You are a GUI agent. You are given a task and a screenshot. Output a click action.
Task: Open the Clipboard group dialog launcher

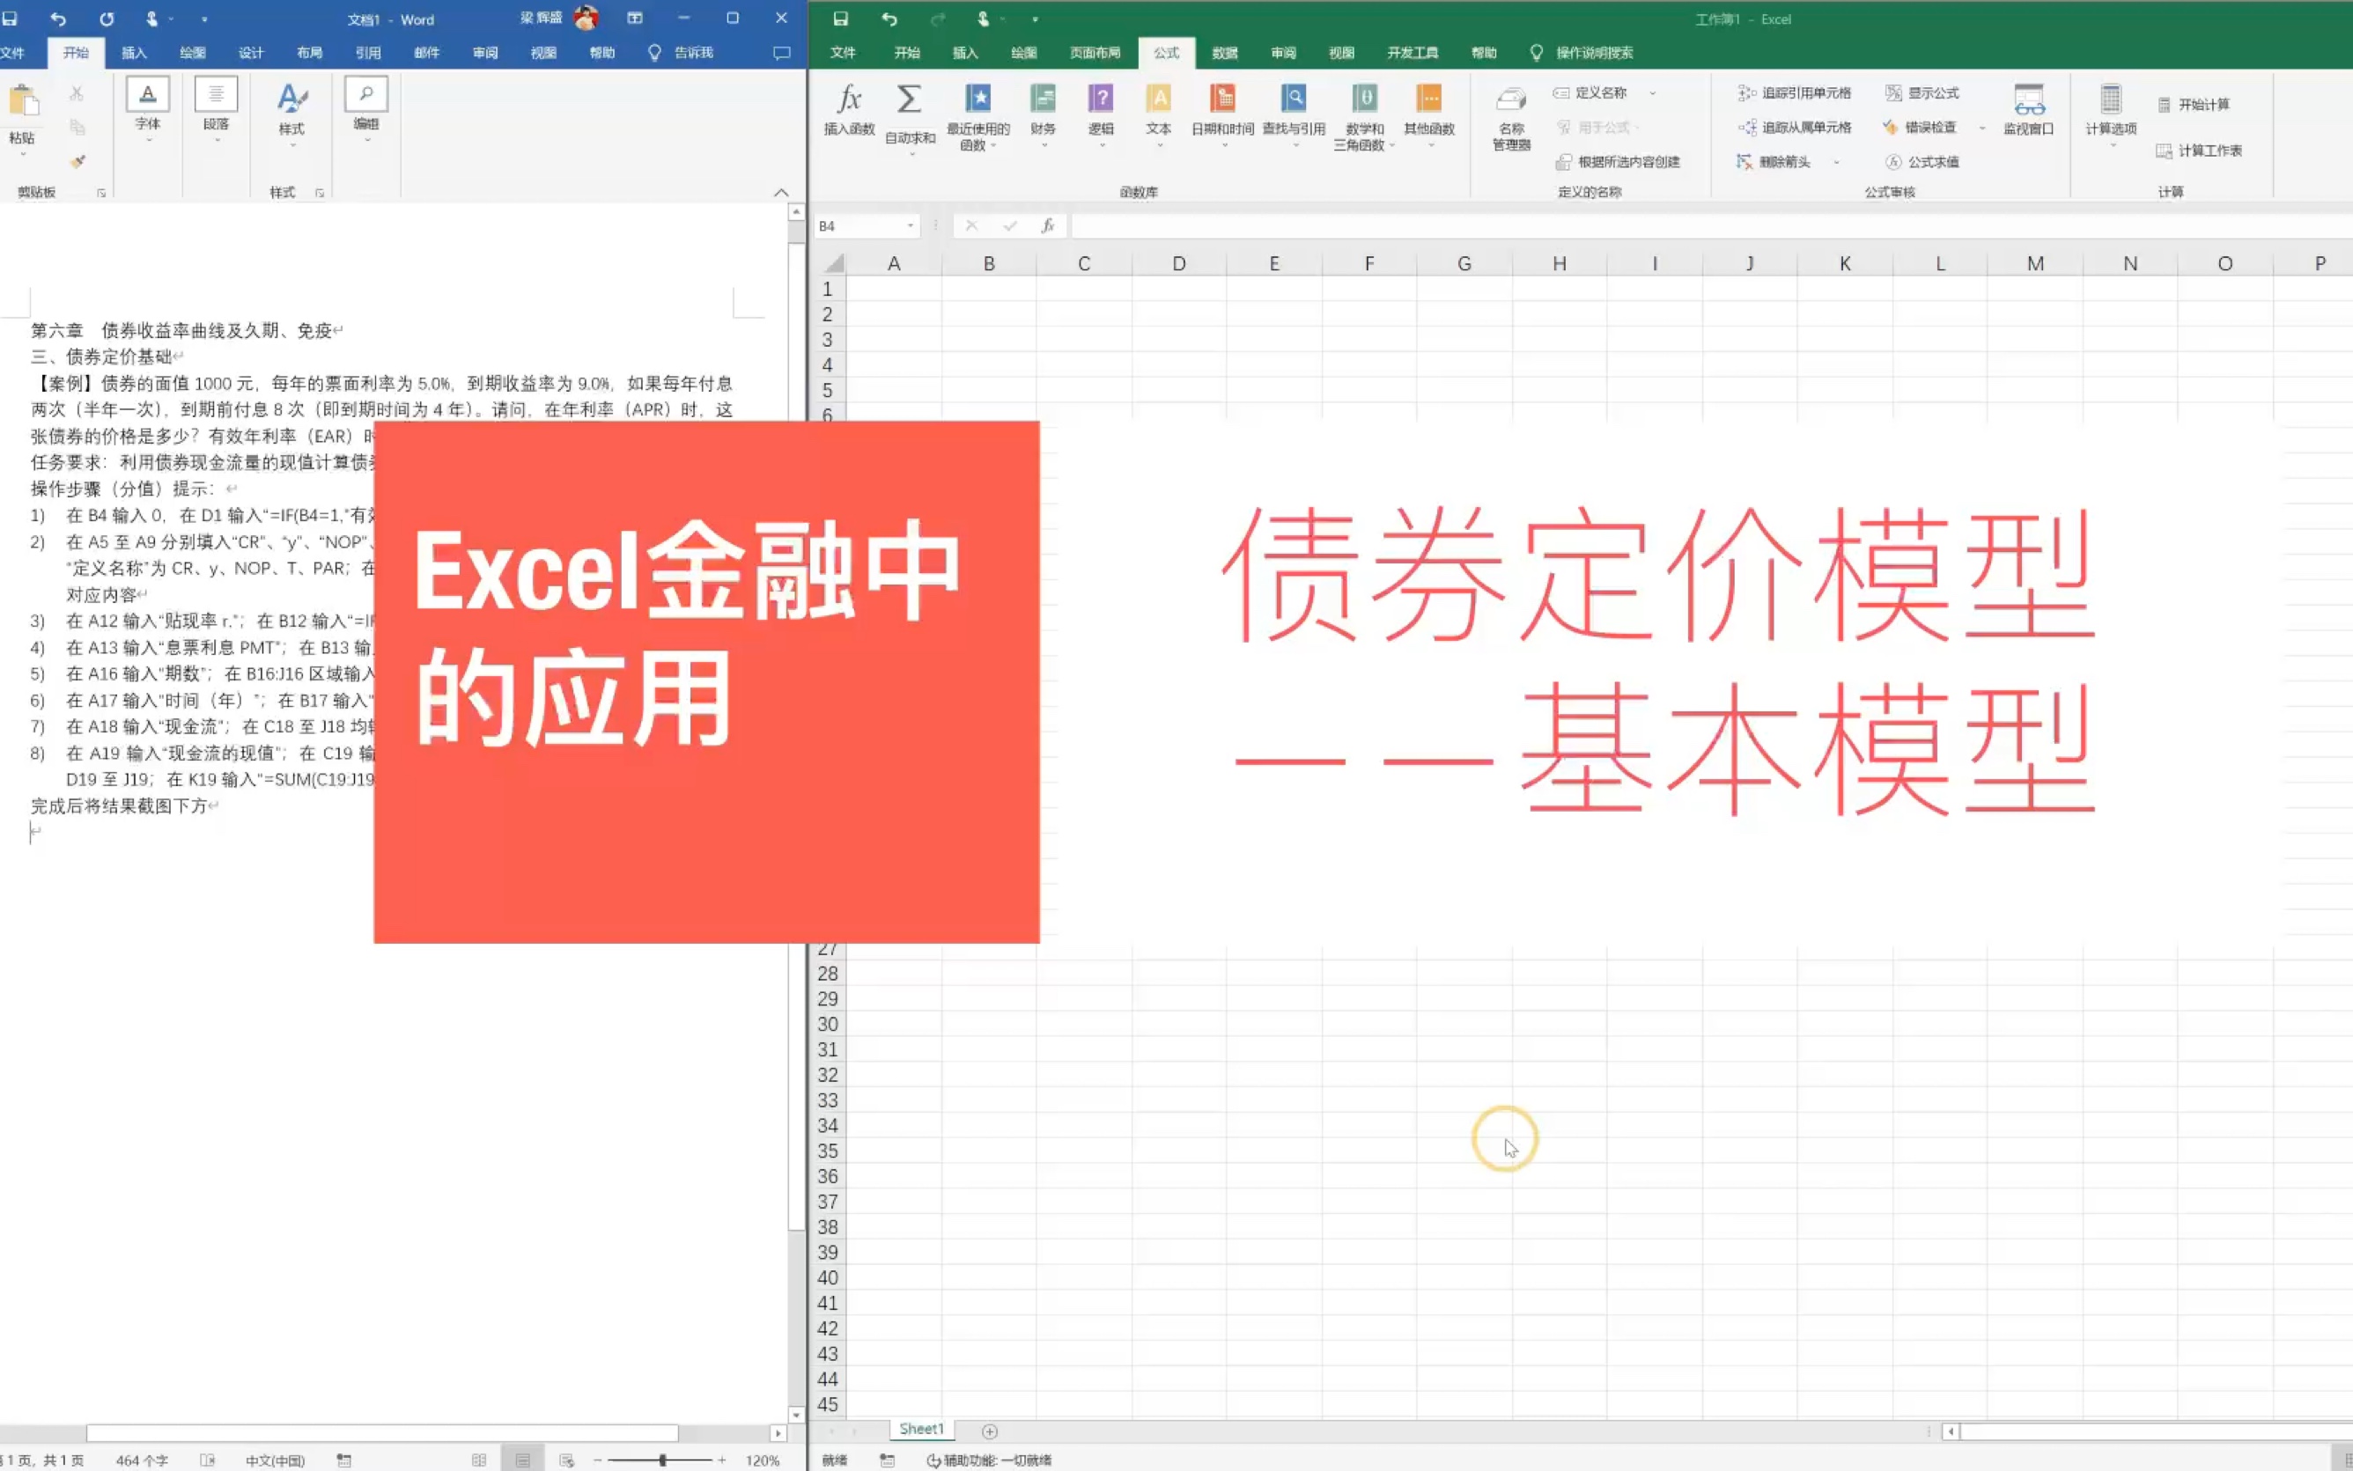(101, 193)
